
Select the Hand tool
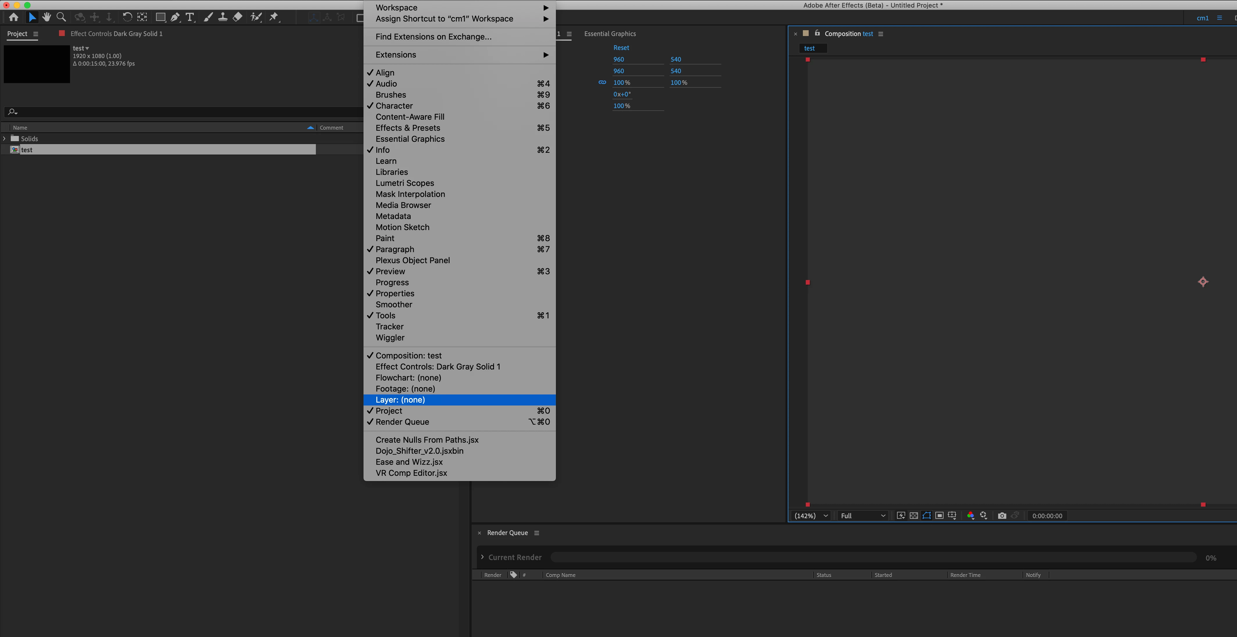pos(46,17)
